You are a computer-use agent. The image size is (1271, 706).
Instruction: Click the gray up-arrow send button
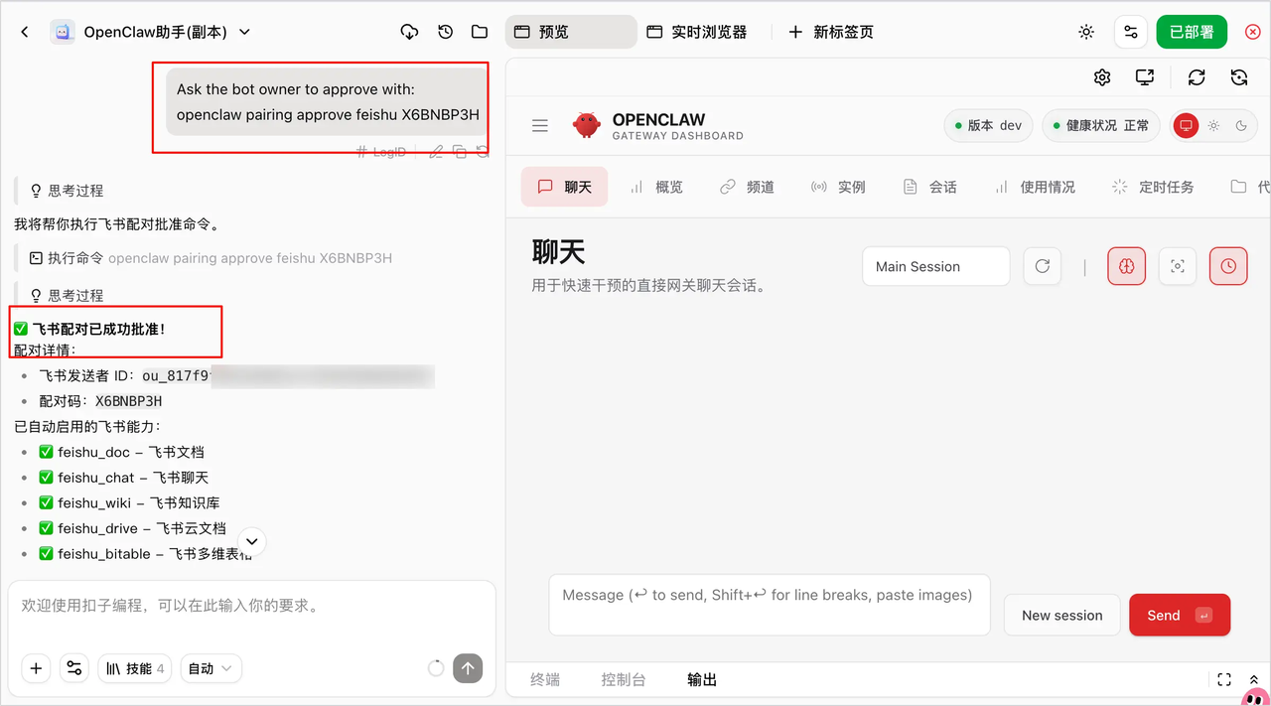click(468, 668)
